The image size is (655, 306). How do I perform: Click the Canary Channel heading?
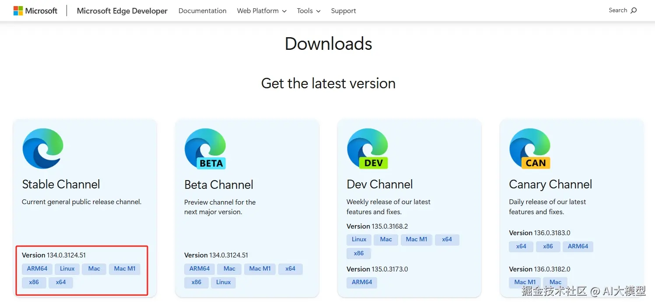[x=550, y=184]
